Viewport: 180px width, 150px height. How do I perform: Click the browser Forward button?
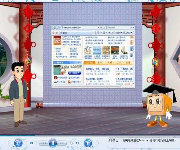57,28
